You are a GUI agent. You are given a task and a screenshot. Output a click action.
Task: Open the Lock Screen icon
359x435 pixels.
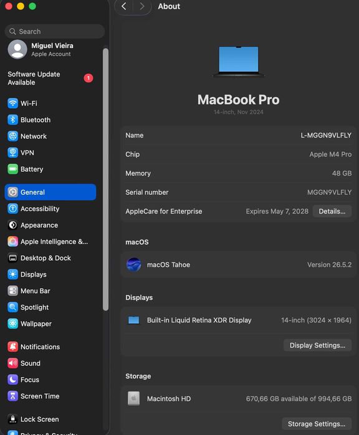coord(13,419)
